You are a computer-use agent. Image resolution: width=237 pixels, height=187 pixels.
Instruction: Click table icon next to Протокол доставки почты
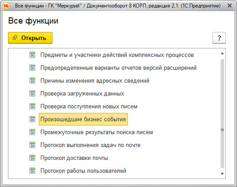coord(32,158)
